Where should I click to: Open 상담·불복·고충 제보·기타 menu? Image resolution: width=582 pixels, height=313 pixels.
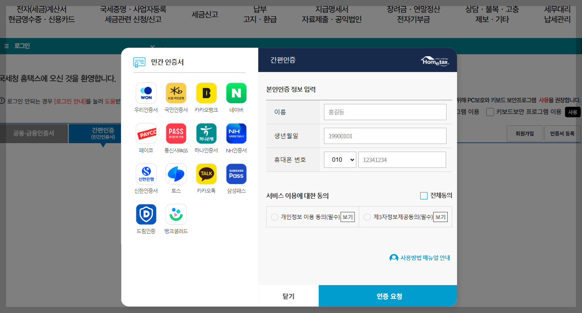pyautogui.click(x=492, y=15)
